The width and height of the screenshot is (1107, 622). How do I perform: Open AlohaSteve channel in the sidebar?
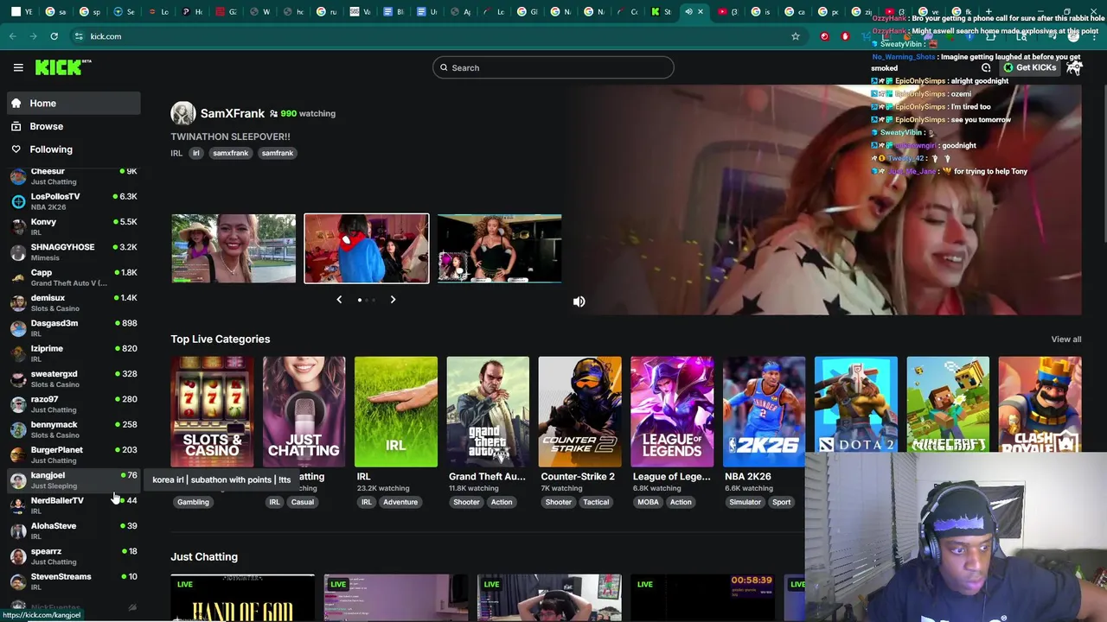pyautogui.click(x=74, y=530)
